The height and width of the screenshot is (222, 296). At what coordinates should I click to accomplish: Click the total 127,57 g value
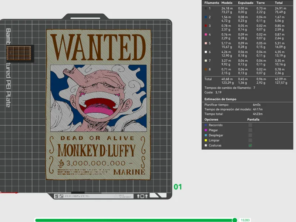coord(281,83)
